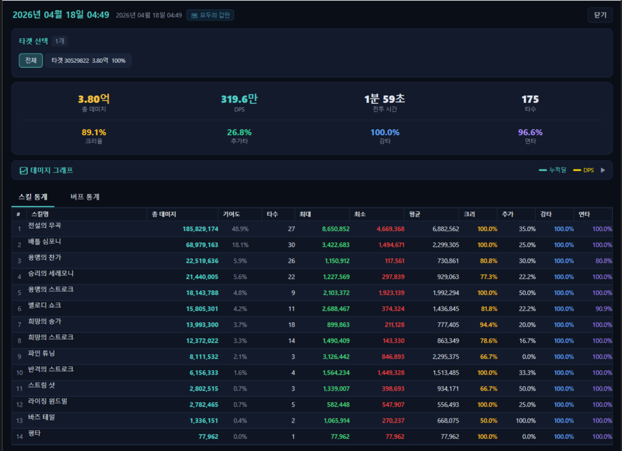This screenshot has height=451, width=622.
Task: Select the 전체 target filter
Action: point(31,61)
